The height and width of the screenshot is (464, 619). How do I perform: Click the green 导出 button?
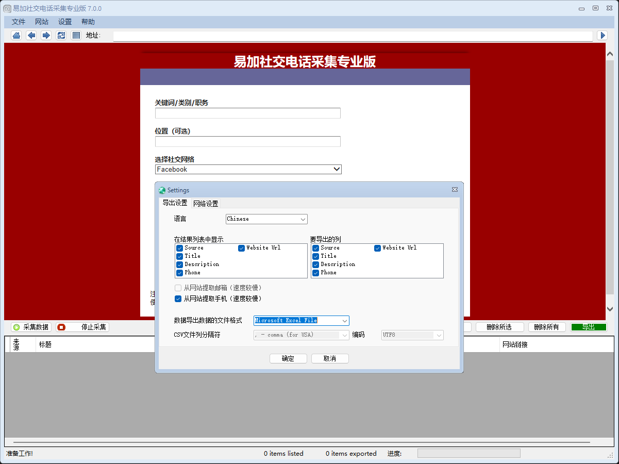click(589, 327)
